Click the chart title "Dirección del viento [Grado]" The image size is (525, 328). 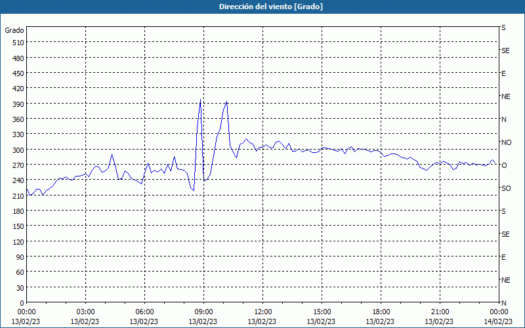click(271, 7)
